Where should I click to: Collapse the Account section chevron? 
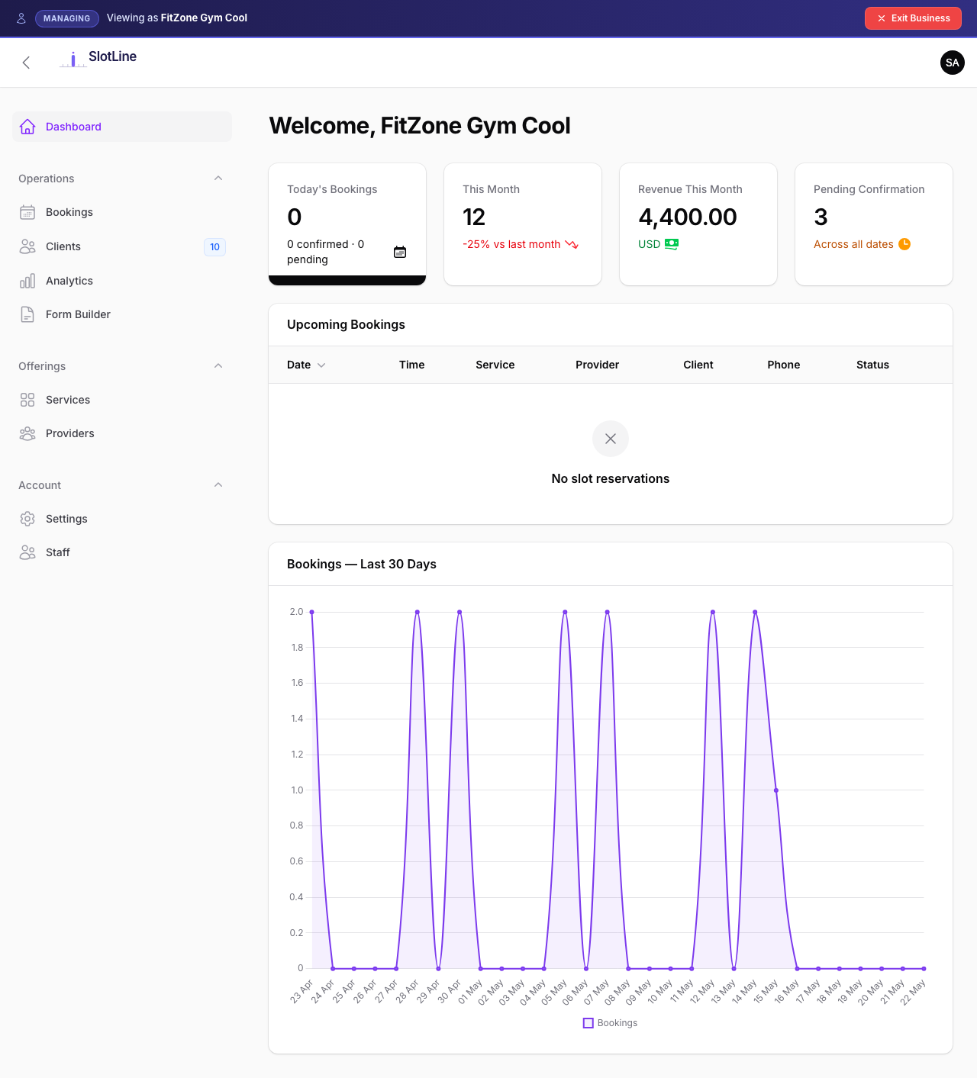coord(218,485)
